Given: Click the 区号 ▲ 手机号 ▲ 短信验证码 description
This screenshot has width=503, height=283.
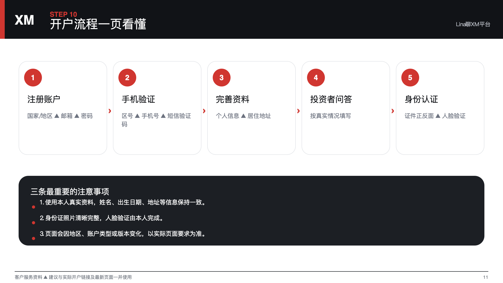Looking at the screenshot, I should 156,120.
